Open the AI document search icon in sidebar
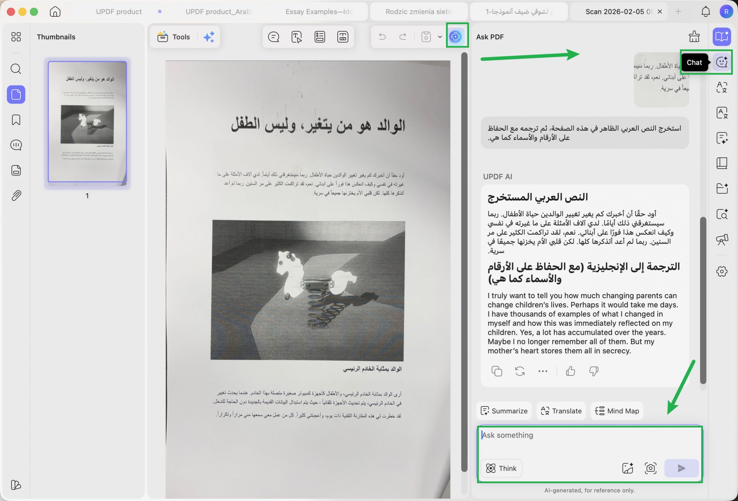This screenshot has width=738, height=501. click(722, 214)
